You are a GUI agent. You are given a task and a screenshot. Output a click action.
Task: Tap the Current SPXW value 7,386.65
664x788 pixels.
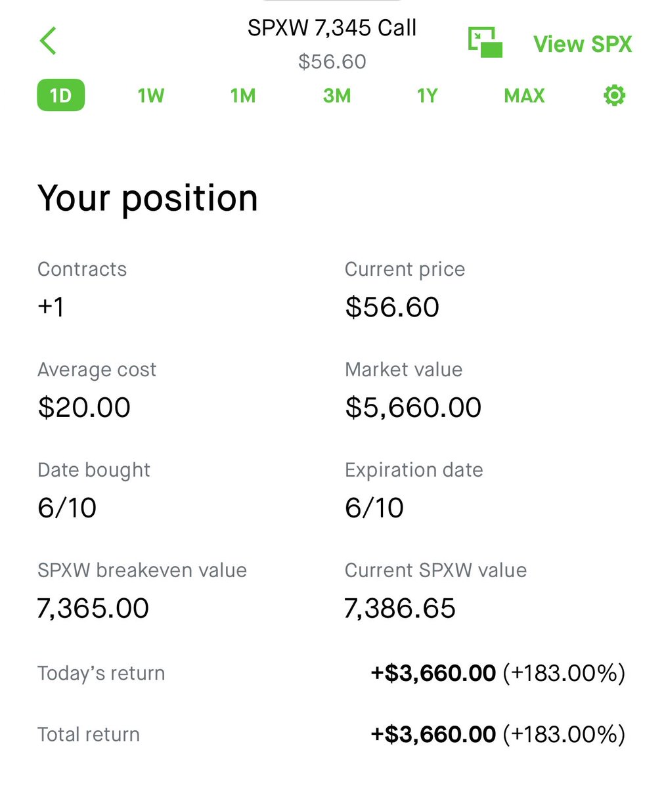pyautogui.click(x=400, y=608)
